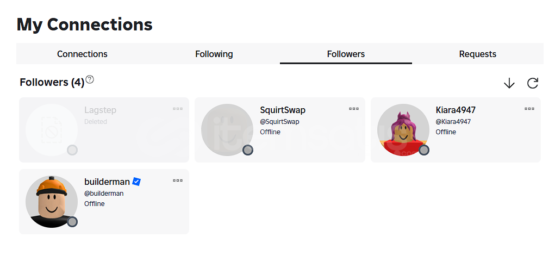Switch to the Following tab
The height and width of the screenshot is (274, 555).
(x=214, y=54)
